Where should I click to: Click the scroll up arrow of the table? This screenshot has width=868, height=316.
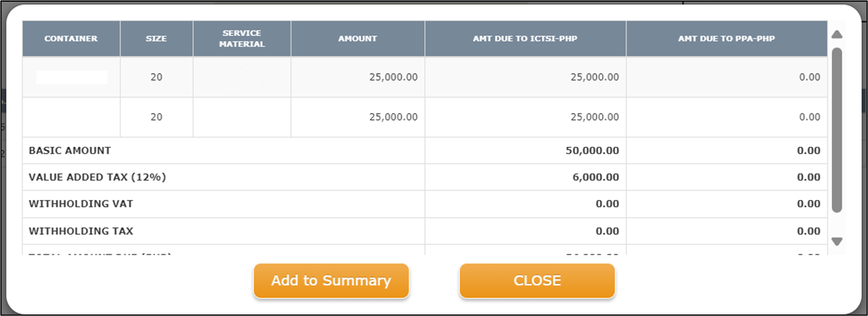click(x=837, y=34)
